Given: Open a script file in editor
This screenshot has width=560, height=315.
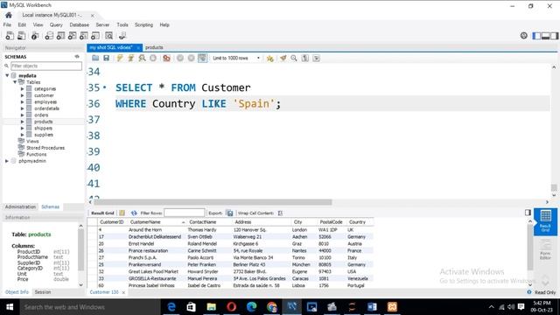Looking at the screenshot, I should coord(95,58).
